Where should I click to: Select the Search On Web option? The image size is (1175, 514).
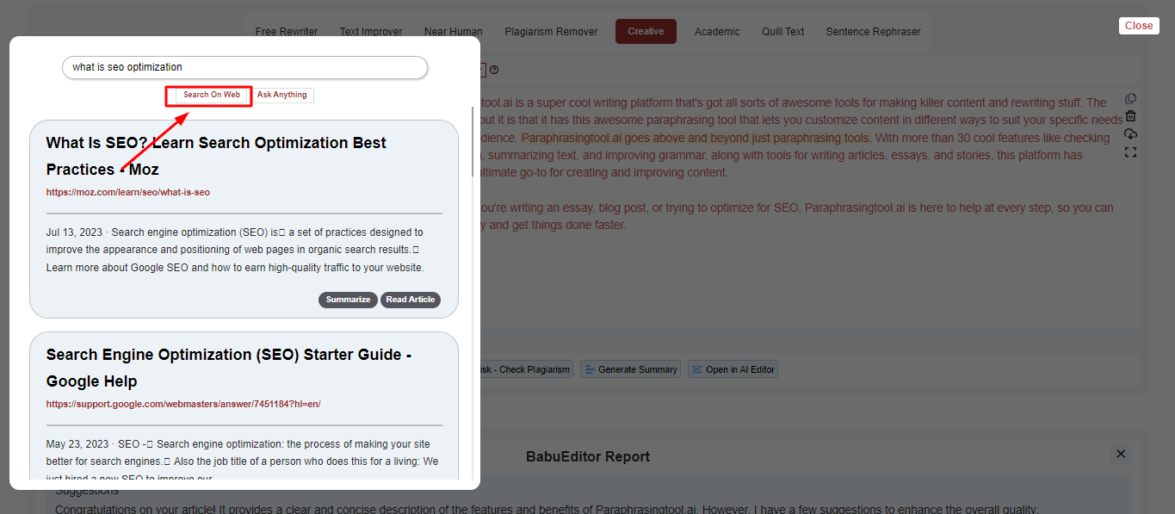(211, 95)
